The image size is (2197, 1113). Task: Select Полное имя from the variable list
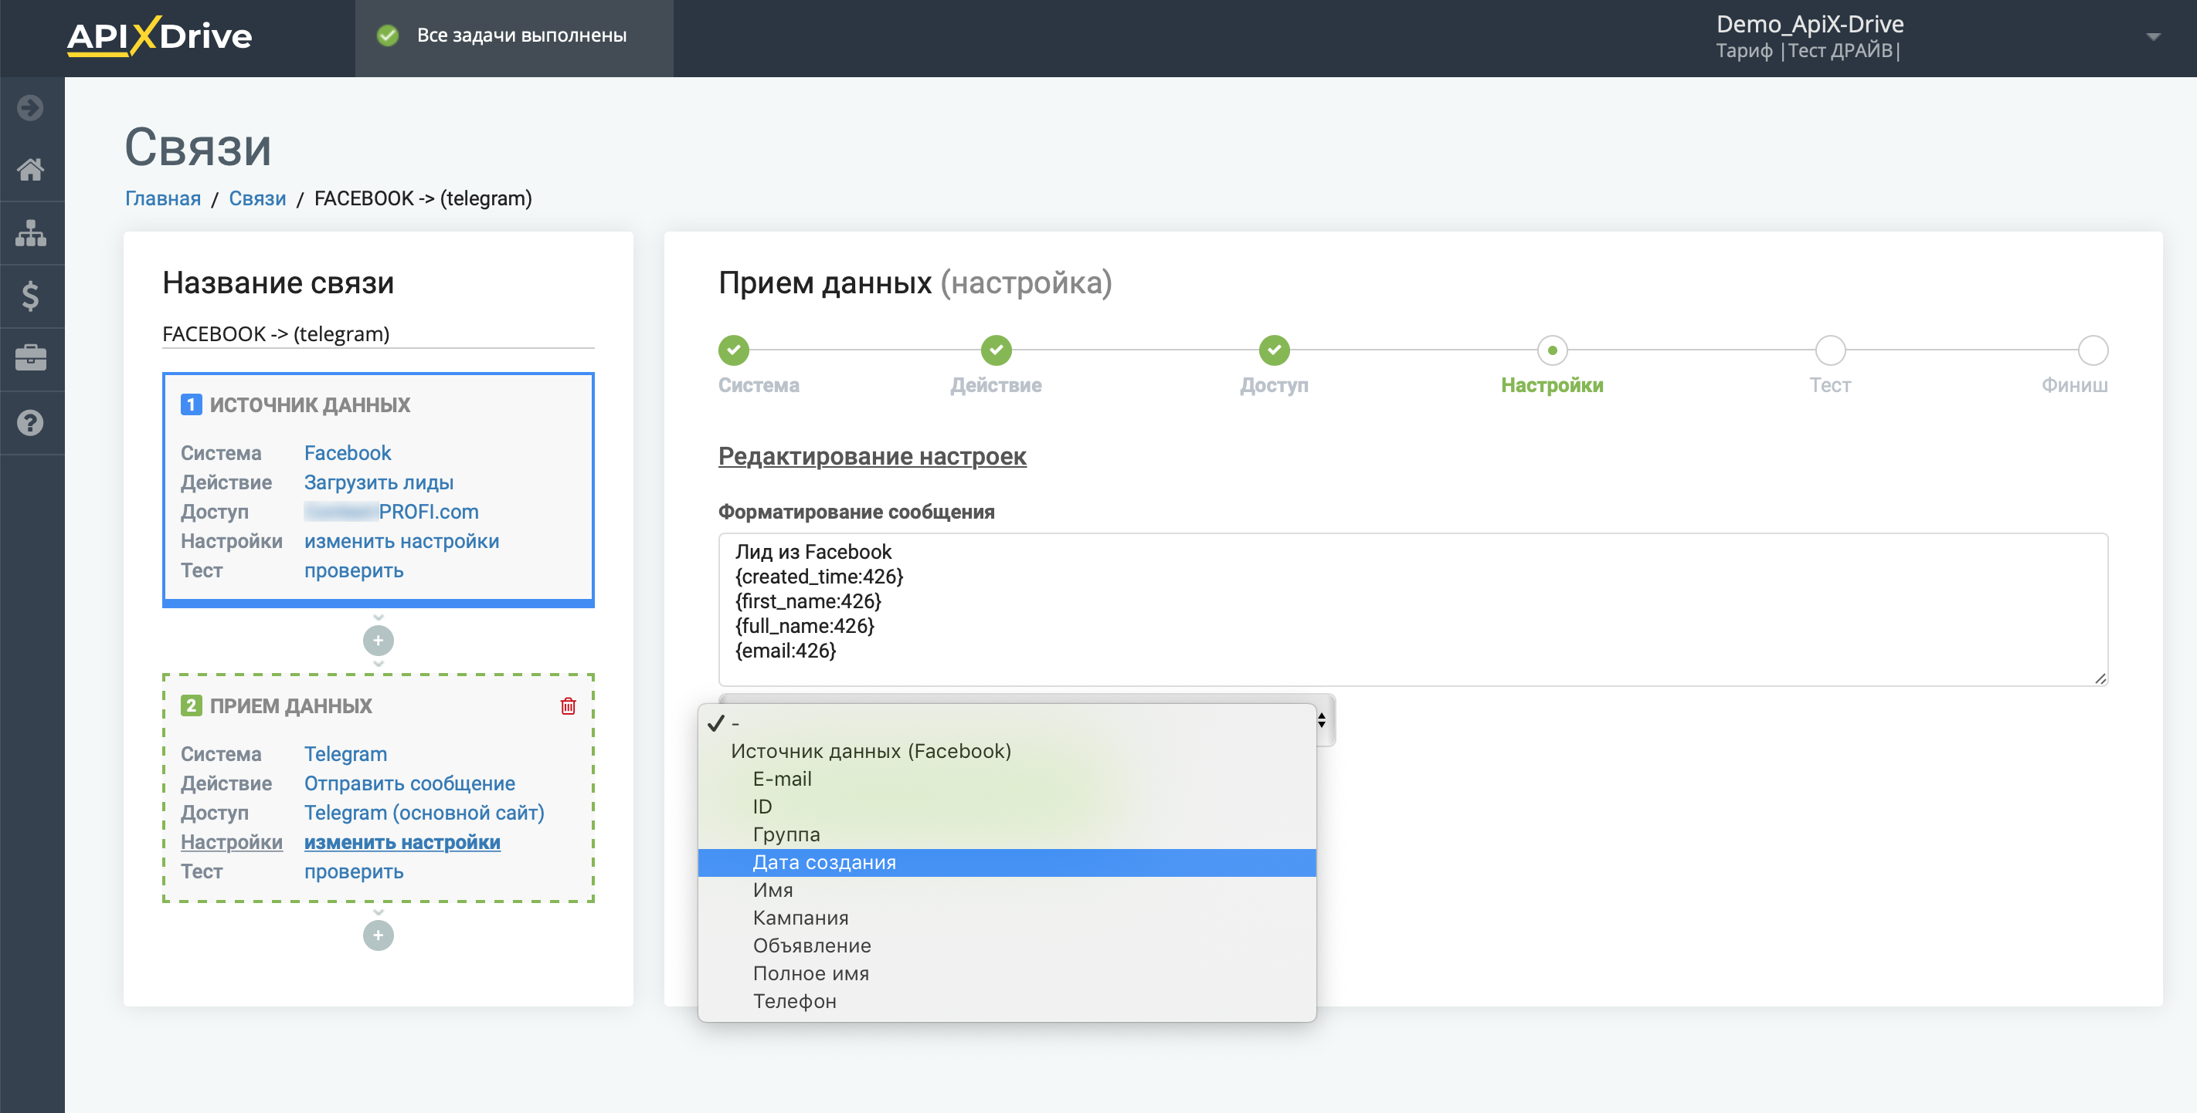click(x=1007, y=973)
